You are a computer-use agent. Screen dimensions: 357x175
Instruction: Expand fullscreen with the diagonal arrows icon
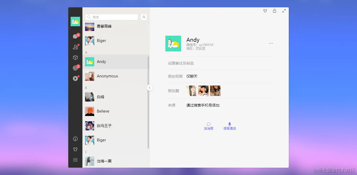coord(284,11)
